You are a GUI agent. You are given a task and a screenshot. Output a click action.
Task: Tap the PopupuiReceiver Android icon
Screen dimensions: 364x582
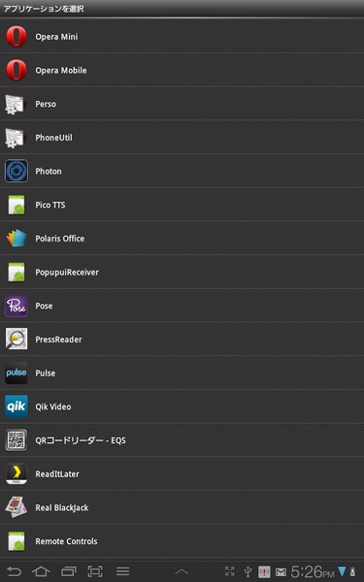(x=17, y=272)
